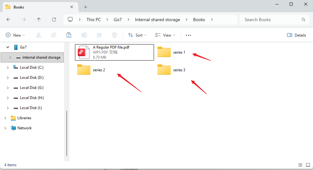Click the Search Books input field
Screen dimensions: 313x170
coord(272,20)
